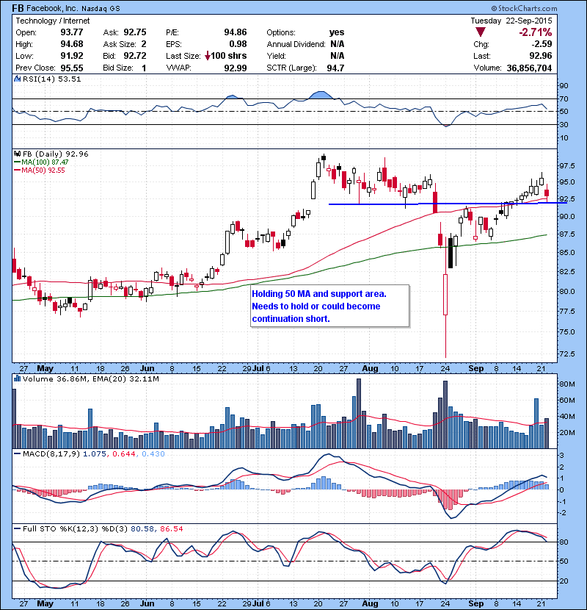Click the candlestick icon beside FB (Daily)
This screenshot has height=610, width=587.
click(17, 154)
